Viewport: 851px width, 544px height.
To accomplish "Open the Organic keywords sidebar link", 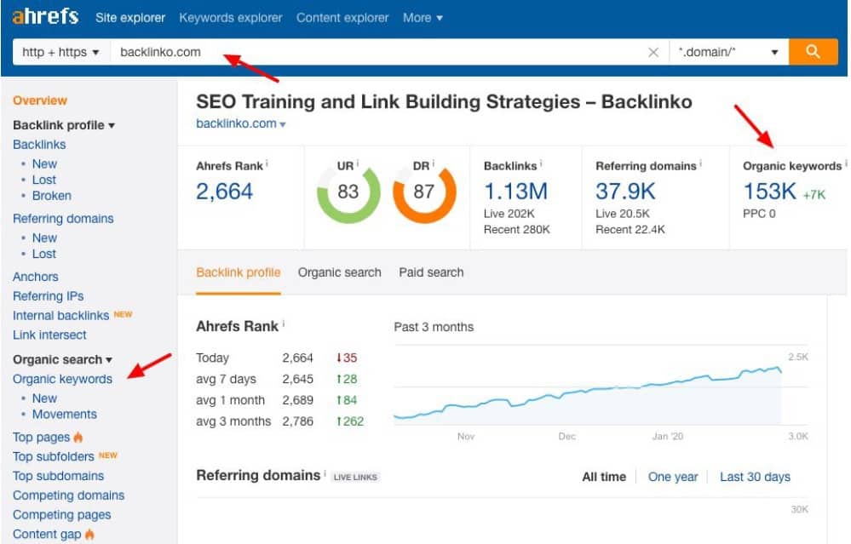I will click(62, 379).
